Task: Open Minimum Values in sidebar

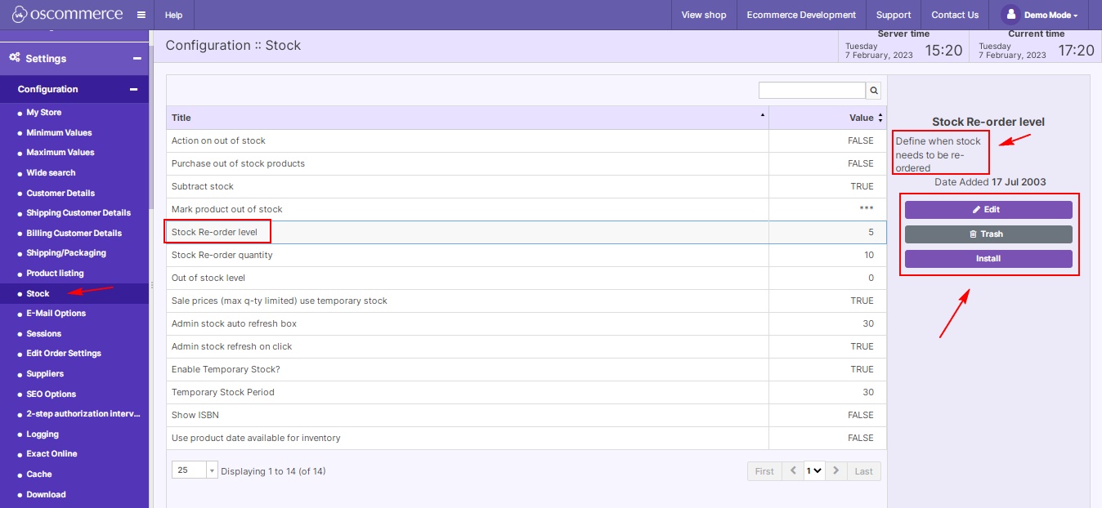Action: [59, 132]
